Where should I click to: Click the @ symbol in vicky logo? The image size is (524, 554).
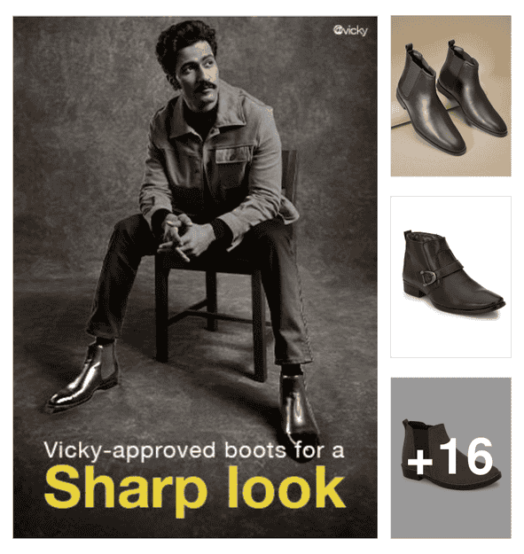[x=338, y=30]
